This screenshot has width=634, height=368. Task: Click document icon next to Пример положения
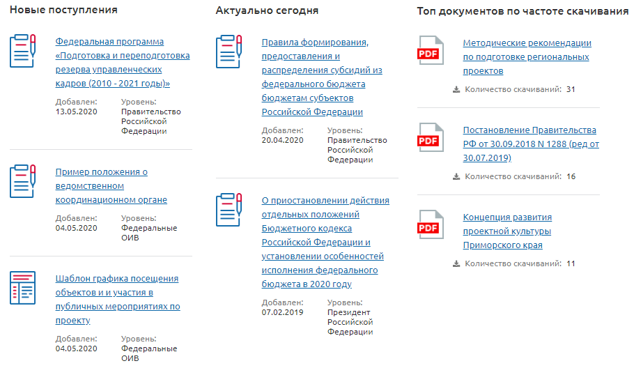tap(22, 181)
